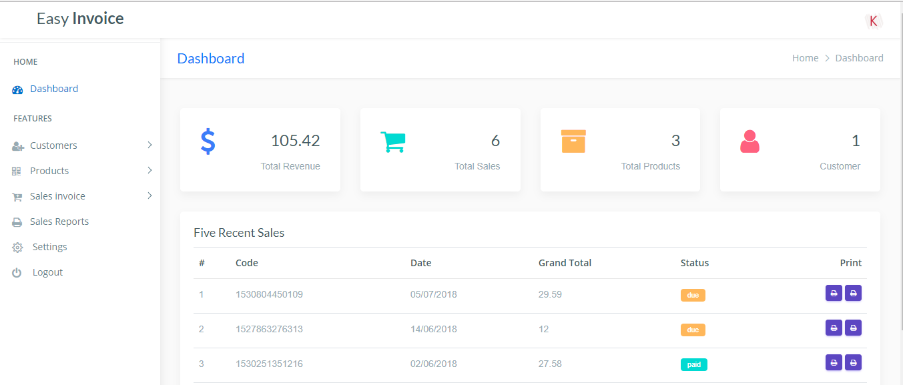
Task: Click the blue dollar Total Revenue icon
Action: 208,141
